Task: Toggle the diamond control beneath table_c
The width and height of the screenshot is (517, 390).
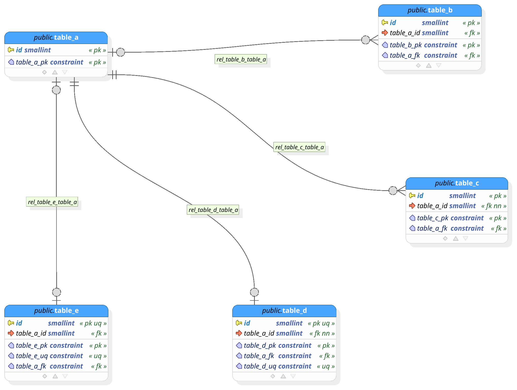Action: coord(445,238)
